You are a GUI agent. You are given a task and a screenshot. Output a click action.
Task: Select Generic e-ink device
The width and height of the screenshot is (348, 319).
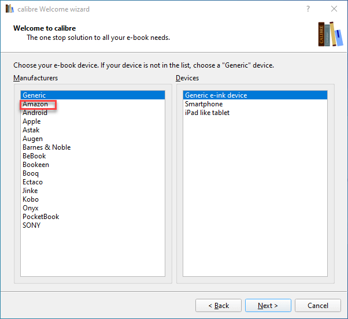point(256,95)
